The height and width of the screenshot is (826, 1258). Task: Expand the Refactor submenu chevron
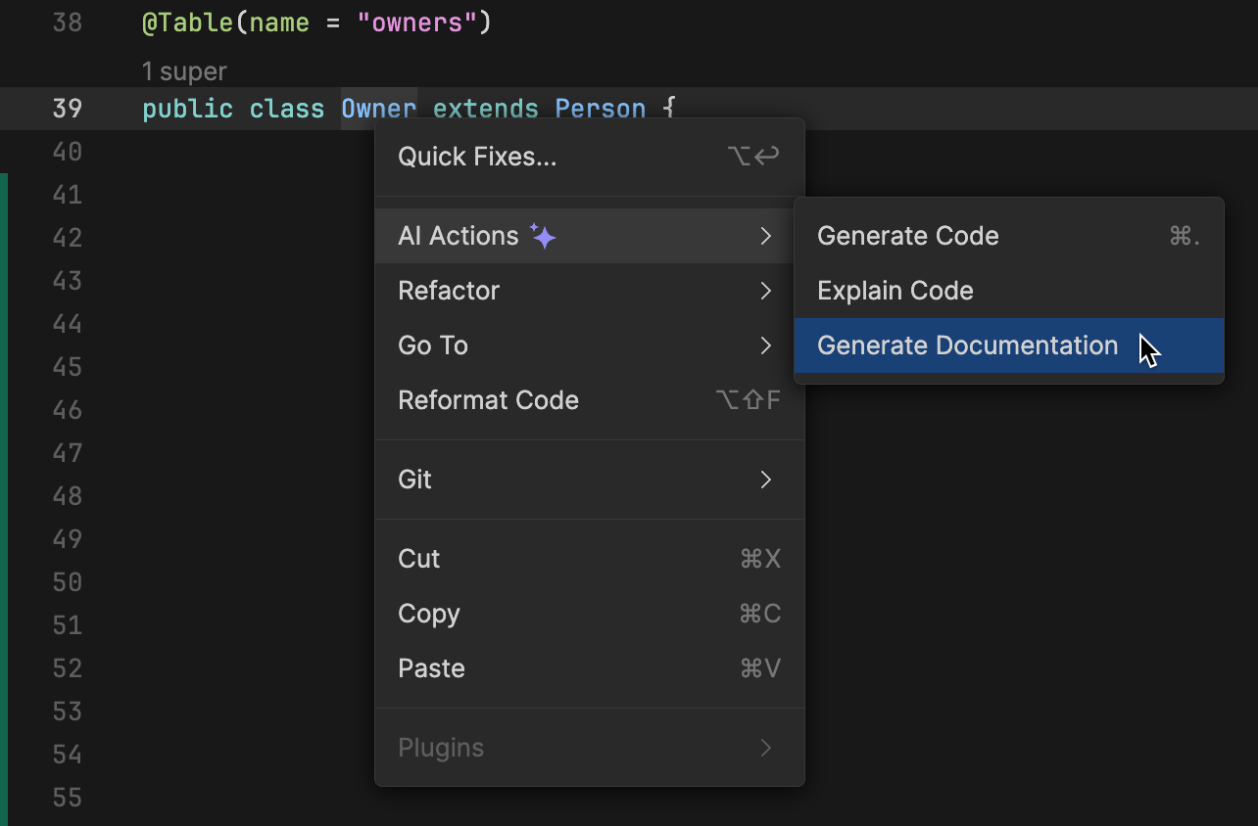(x=766, y=291)
